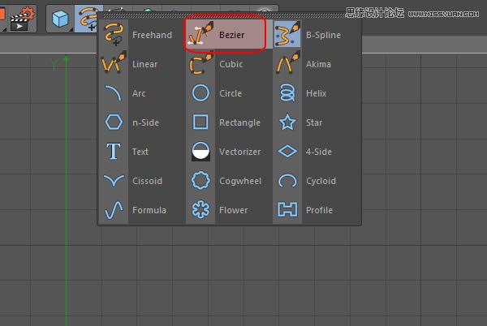Select n-Side in the spline menu
This screenshot has height=326, width=487.
point(139,122)
